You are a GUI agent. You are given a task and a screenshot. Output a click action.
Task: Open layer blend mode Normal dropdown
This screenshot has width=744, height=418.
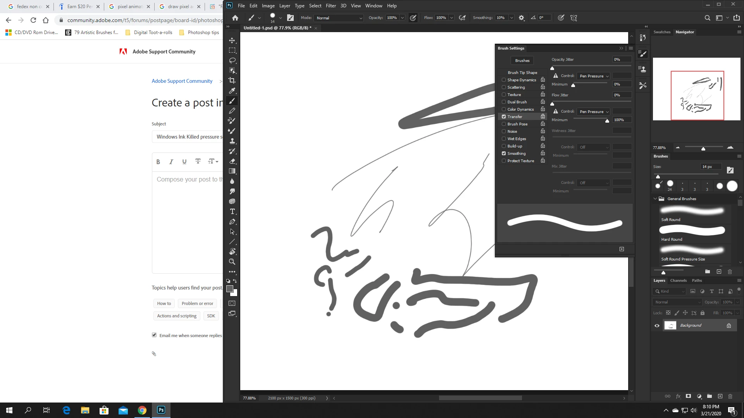point(678,302)
